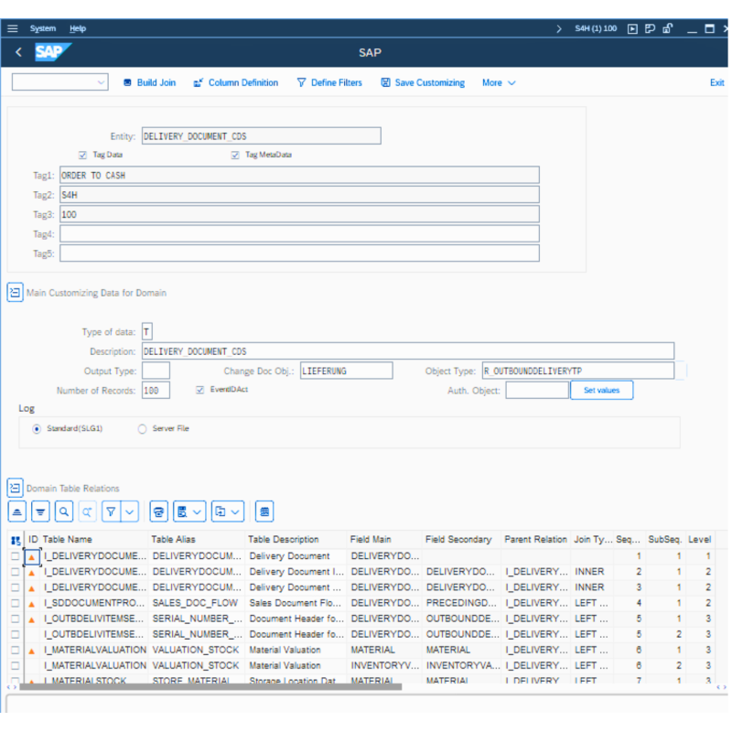Click the refresh icon in Domain Table Relations
732x732 pixels.
tap(157, 511)
